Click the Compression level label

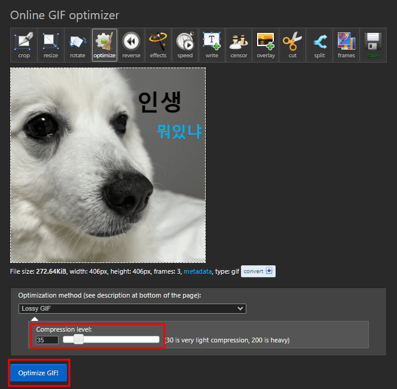click(x=64, y=329)
